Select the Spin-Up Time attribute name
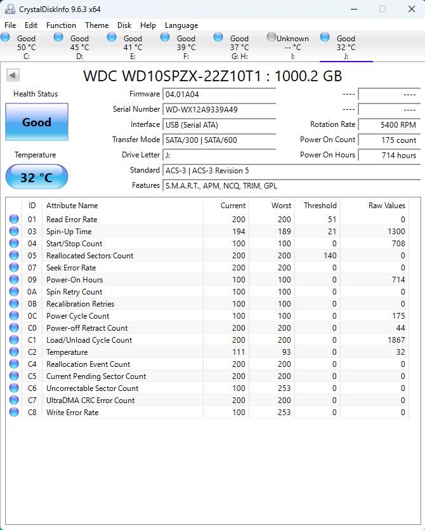425x530 pixels. click(69, 232)
